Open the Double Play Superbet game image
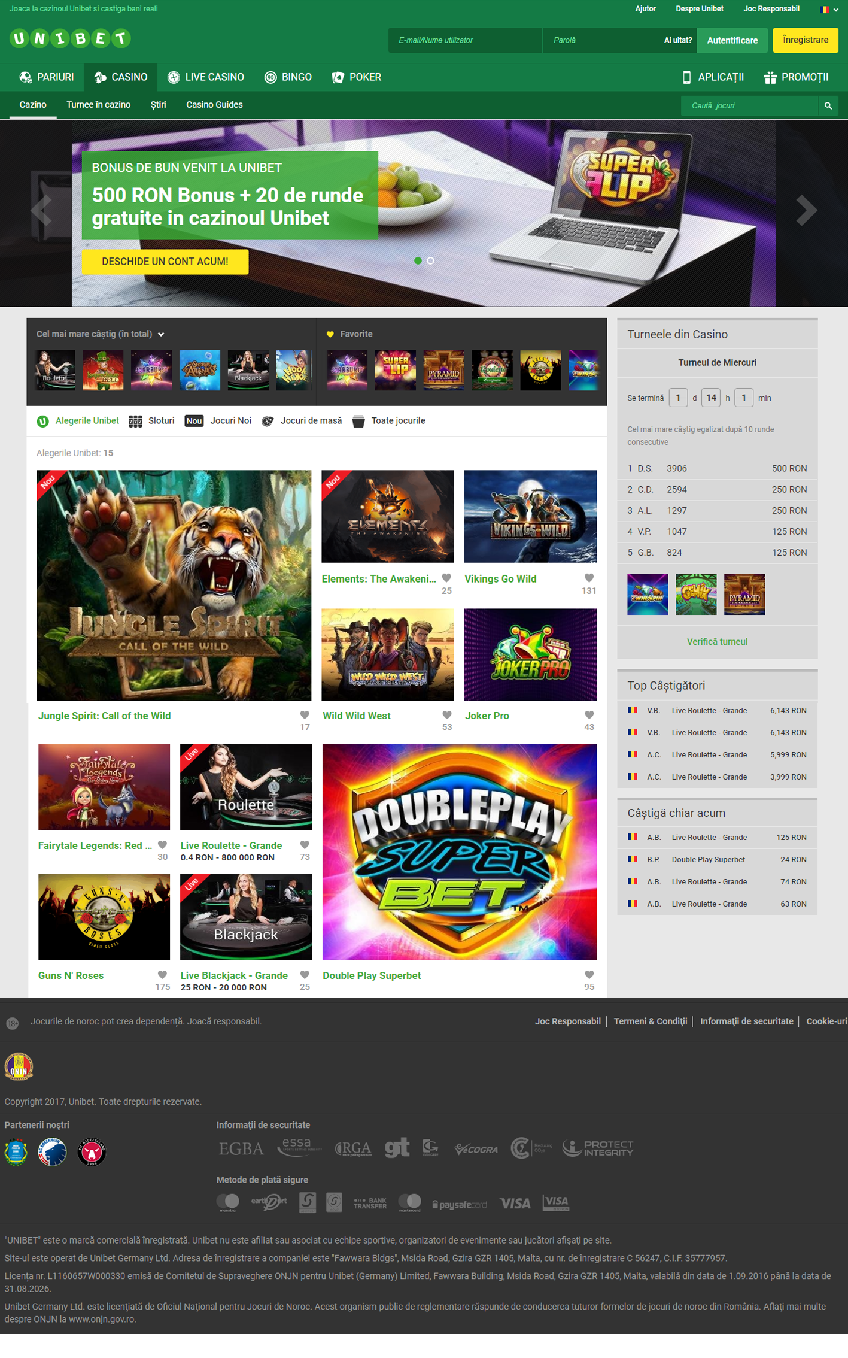Image resolution: width=848 pixels, height=1358 pixels. [460, 852]
